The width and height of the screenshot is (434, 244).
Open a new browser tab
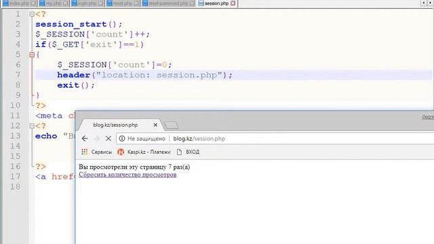pos(172,125)
